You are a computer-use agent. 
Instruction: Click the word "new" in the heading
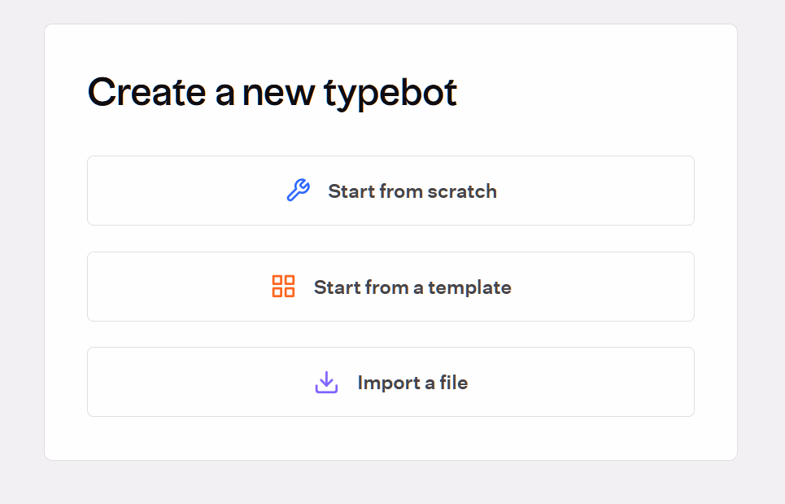click(x=279, y=92)
